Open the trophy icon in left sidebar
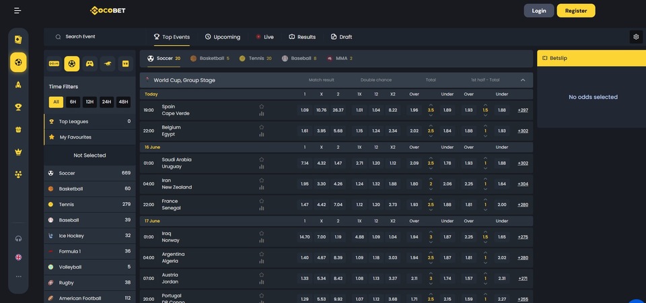Screen dimensions: 646x303 click(18, 107)
